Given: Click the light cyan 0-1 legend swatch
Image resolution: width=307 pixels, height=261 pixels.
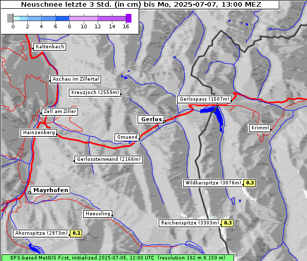Looking at the screenshot, I should click(16, 18).
